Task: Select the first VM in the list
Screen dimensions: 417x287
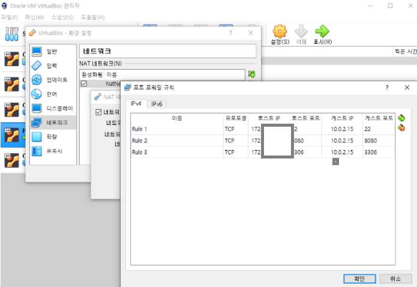Action: point(13,59)
